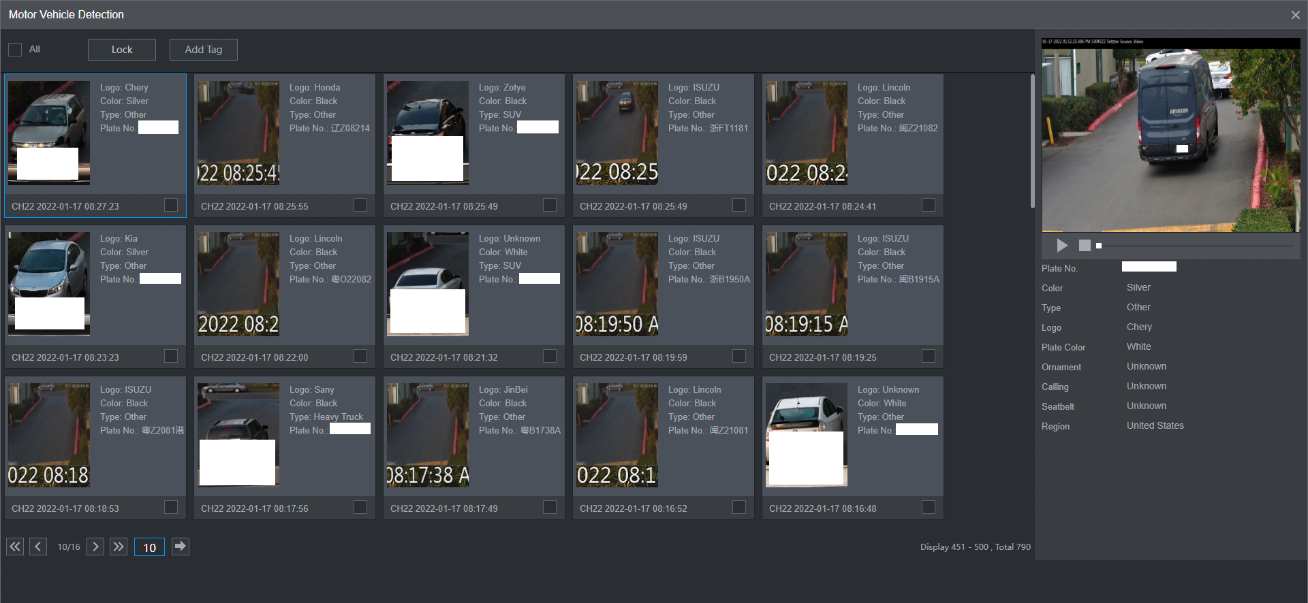This screenshot has height=603, width=1308.
Task: Select the Sany Heavy Truck thumbnail
Action: point(238,434)
